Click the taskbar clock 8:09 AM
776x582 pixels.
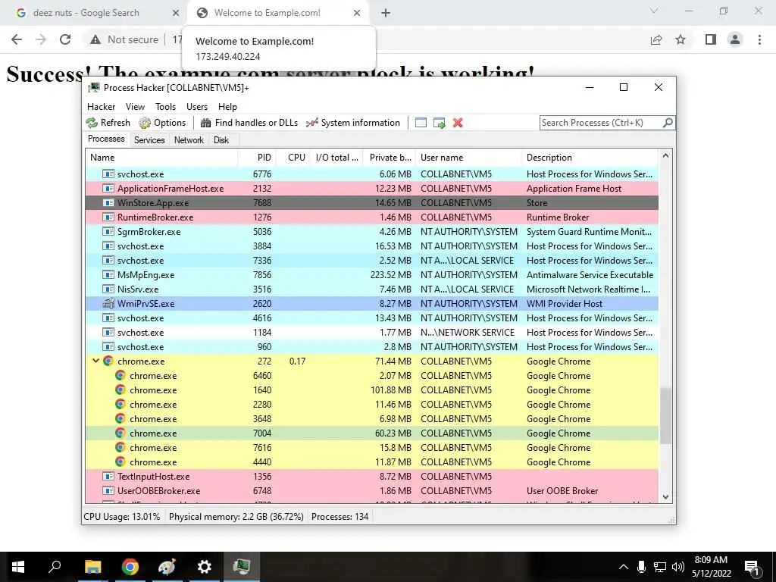[711, 560]
